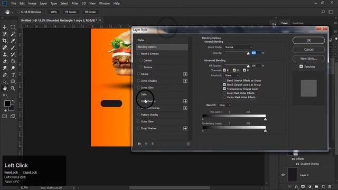
Task: Toggle the Preview checkbox
Action: point(301,66)
